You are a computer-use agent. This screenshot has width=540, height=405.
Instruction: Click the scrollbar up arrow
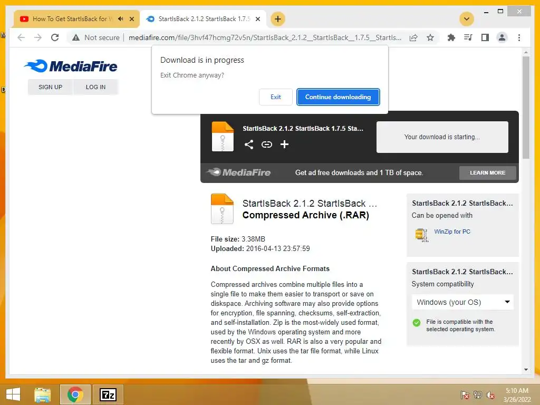click(526, 52)
